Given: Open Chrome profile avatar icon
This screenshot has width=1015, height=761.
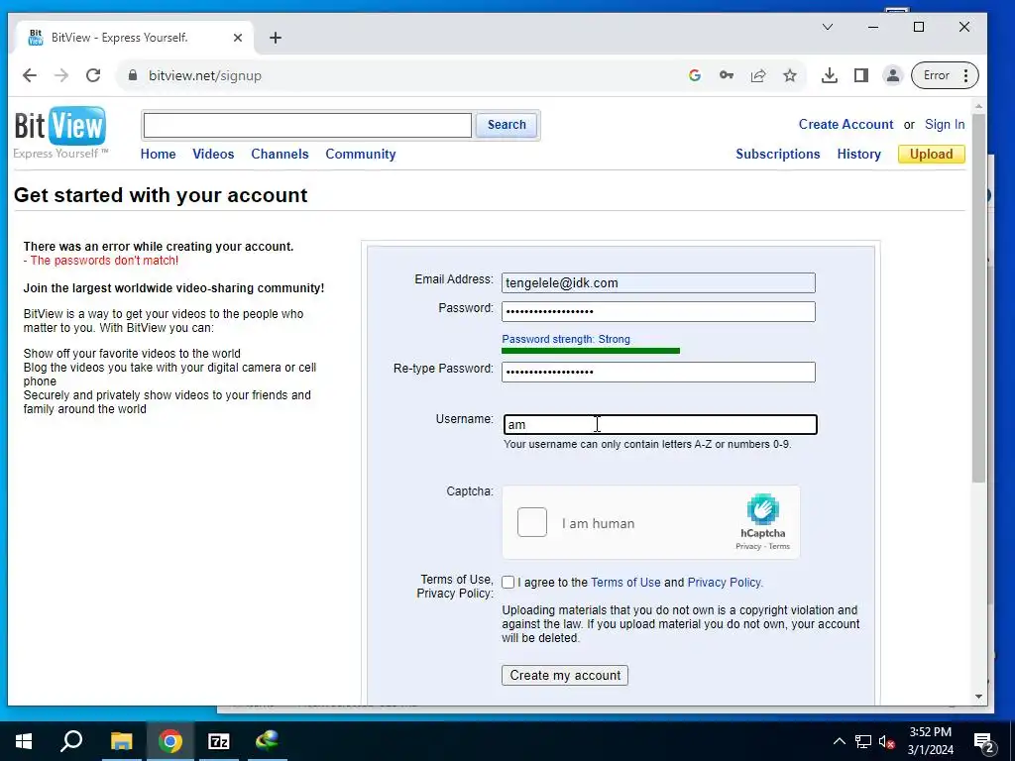Looking at the screenshot, I should pyautogui.click(x=893, y=75).
